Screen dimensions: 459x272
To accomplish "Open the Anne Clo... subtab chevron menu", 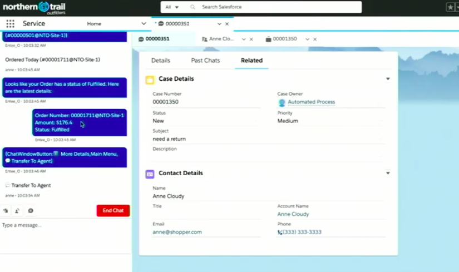I will point(244,39).
